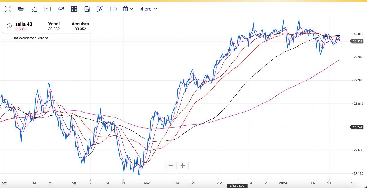Viewport: 367px width, 188px height.
Task: Change chart type via candlestick icon
Action: (x=113, y=9)
